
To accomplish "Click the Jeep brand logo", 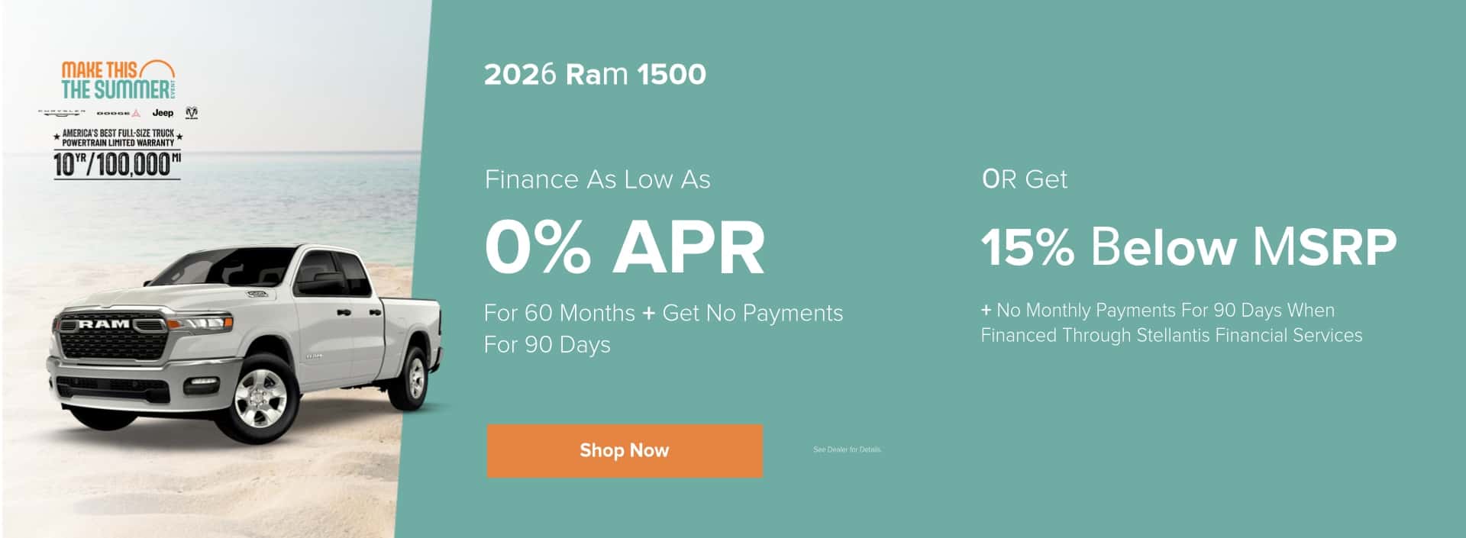I will coord(163,113).
